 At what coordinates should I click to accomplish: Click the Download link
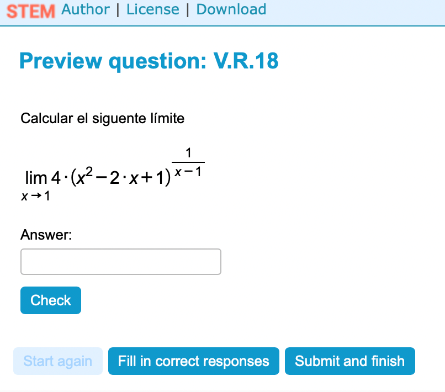231,9
